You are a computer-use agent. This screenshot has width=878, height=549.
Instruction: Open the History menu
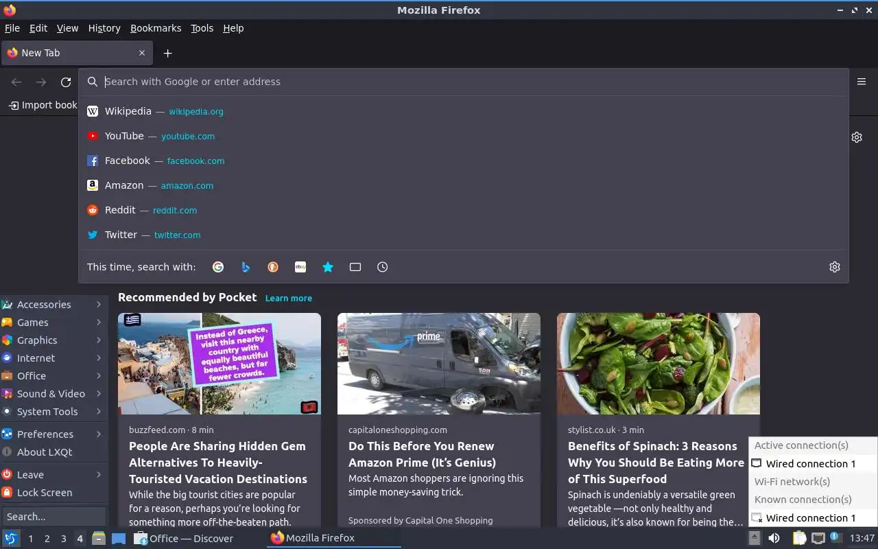104,28
